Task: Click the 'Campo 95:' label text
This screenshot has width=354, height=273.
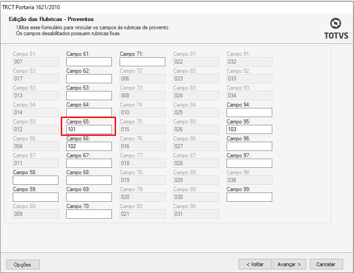Action: click(238, 122)
